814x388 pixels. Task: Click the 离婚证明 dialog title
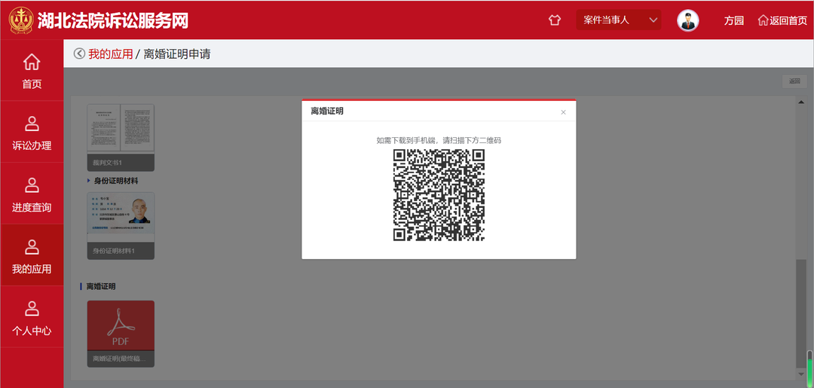(x=326, y=111)
